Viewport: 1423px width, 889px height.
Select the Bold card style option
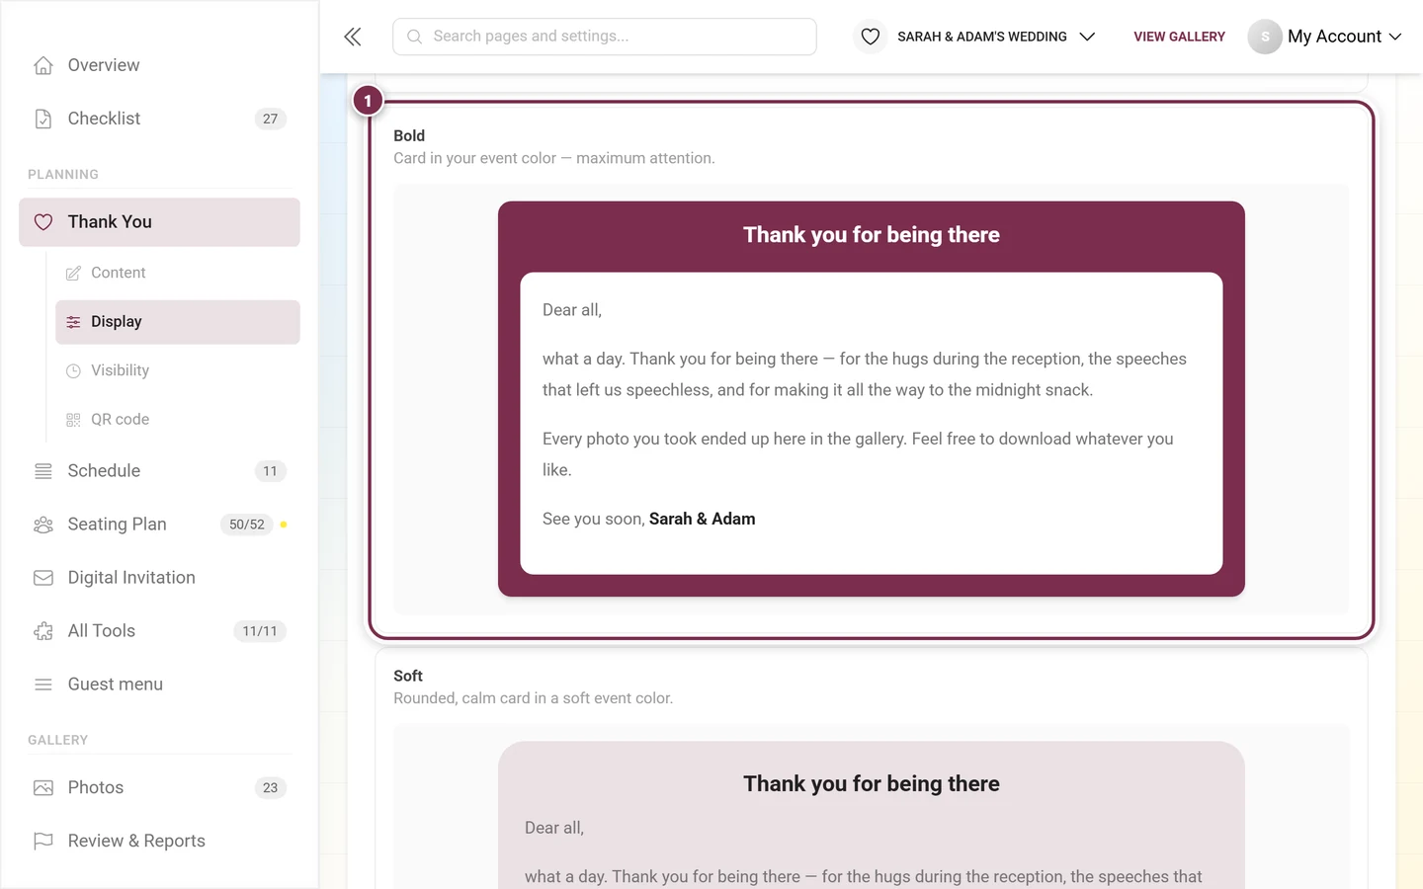coord(872,370)
